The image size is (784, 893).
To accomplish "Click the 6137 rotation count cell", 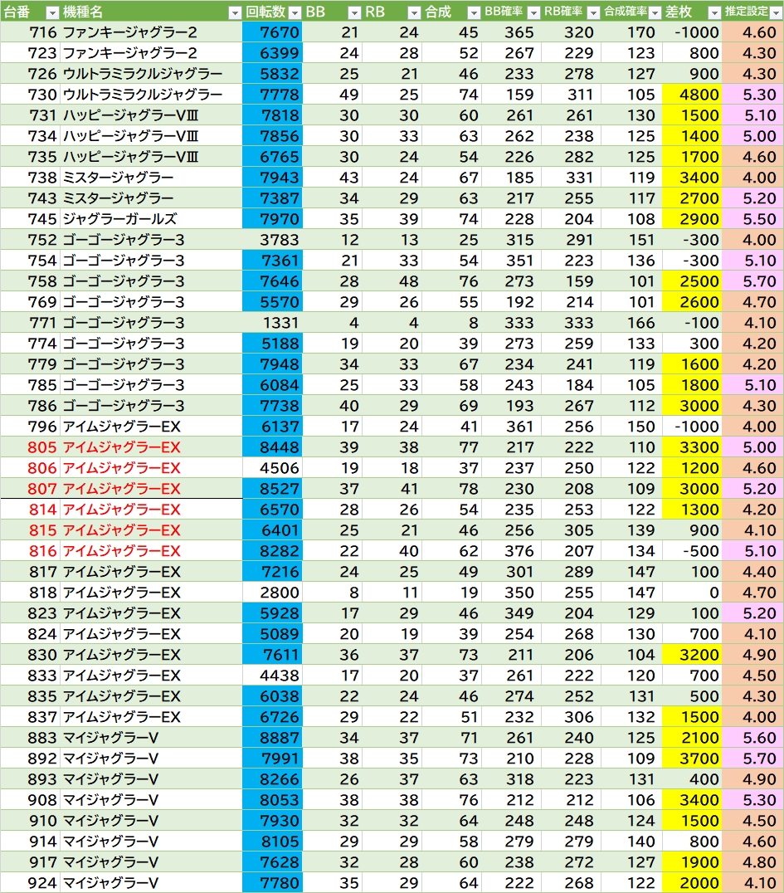I will [272, 427].
